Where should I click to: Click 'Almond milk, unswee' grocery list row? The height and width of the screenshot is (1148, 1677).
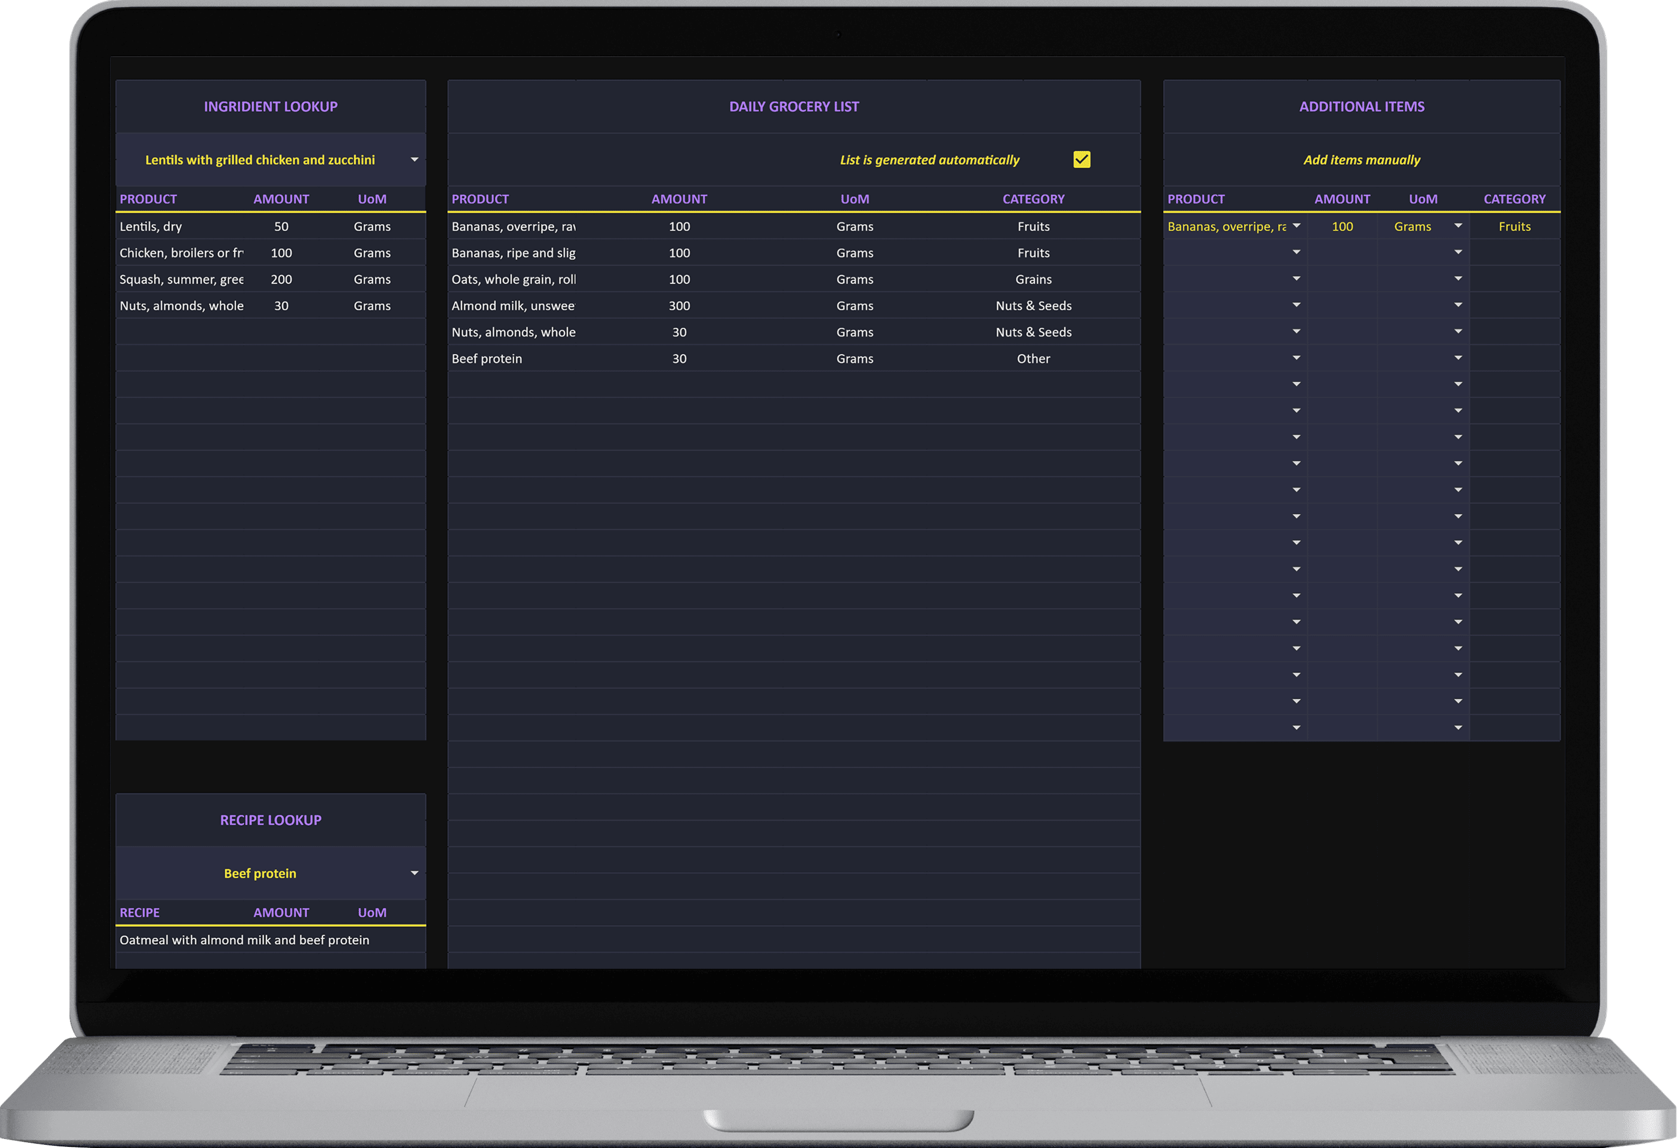point(512,306)
